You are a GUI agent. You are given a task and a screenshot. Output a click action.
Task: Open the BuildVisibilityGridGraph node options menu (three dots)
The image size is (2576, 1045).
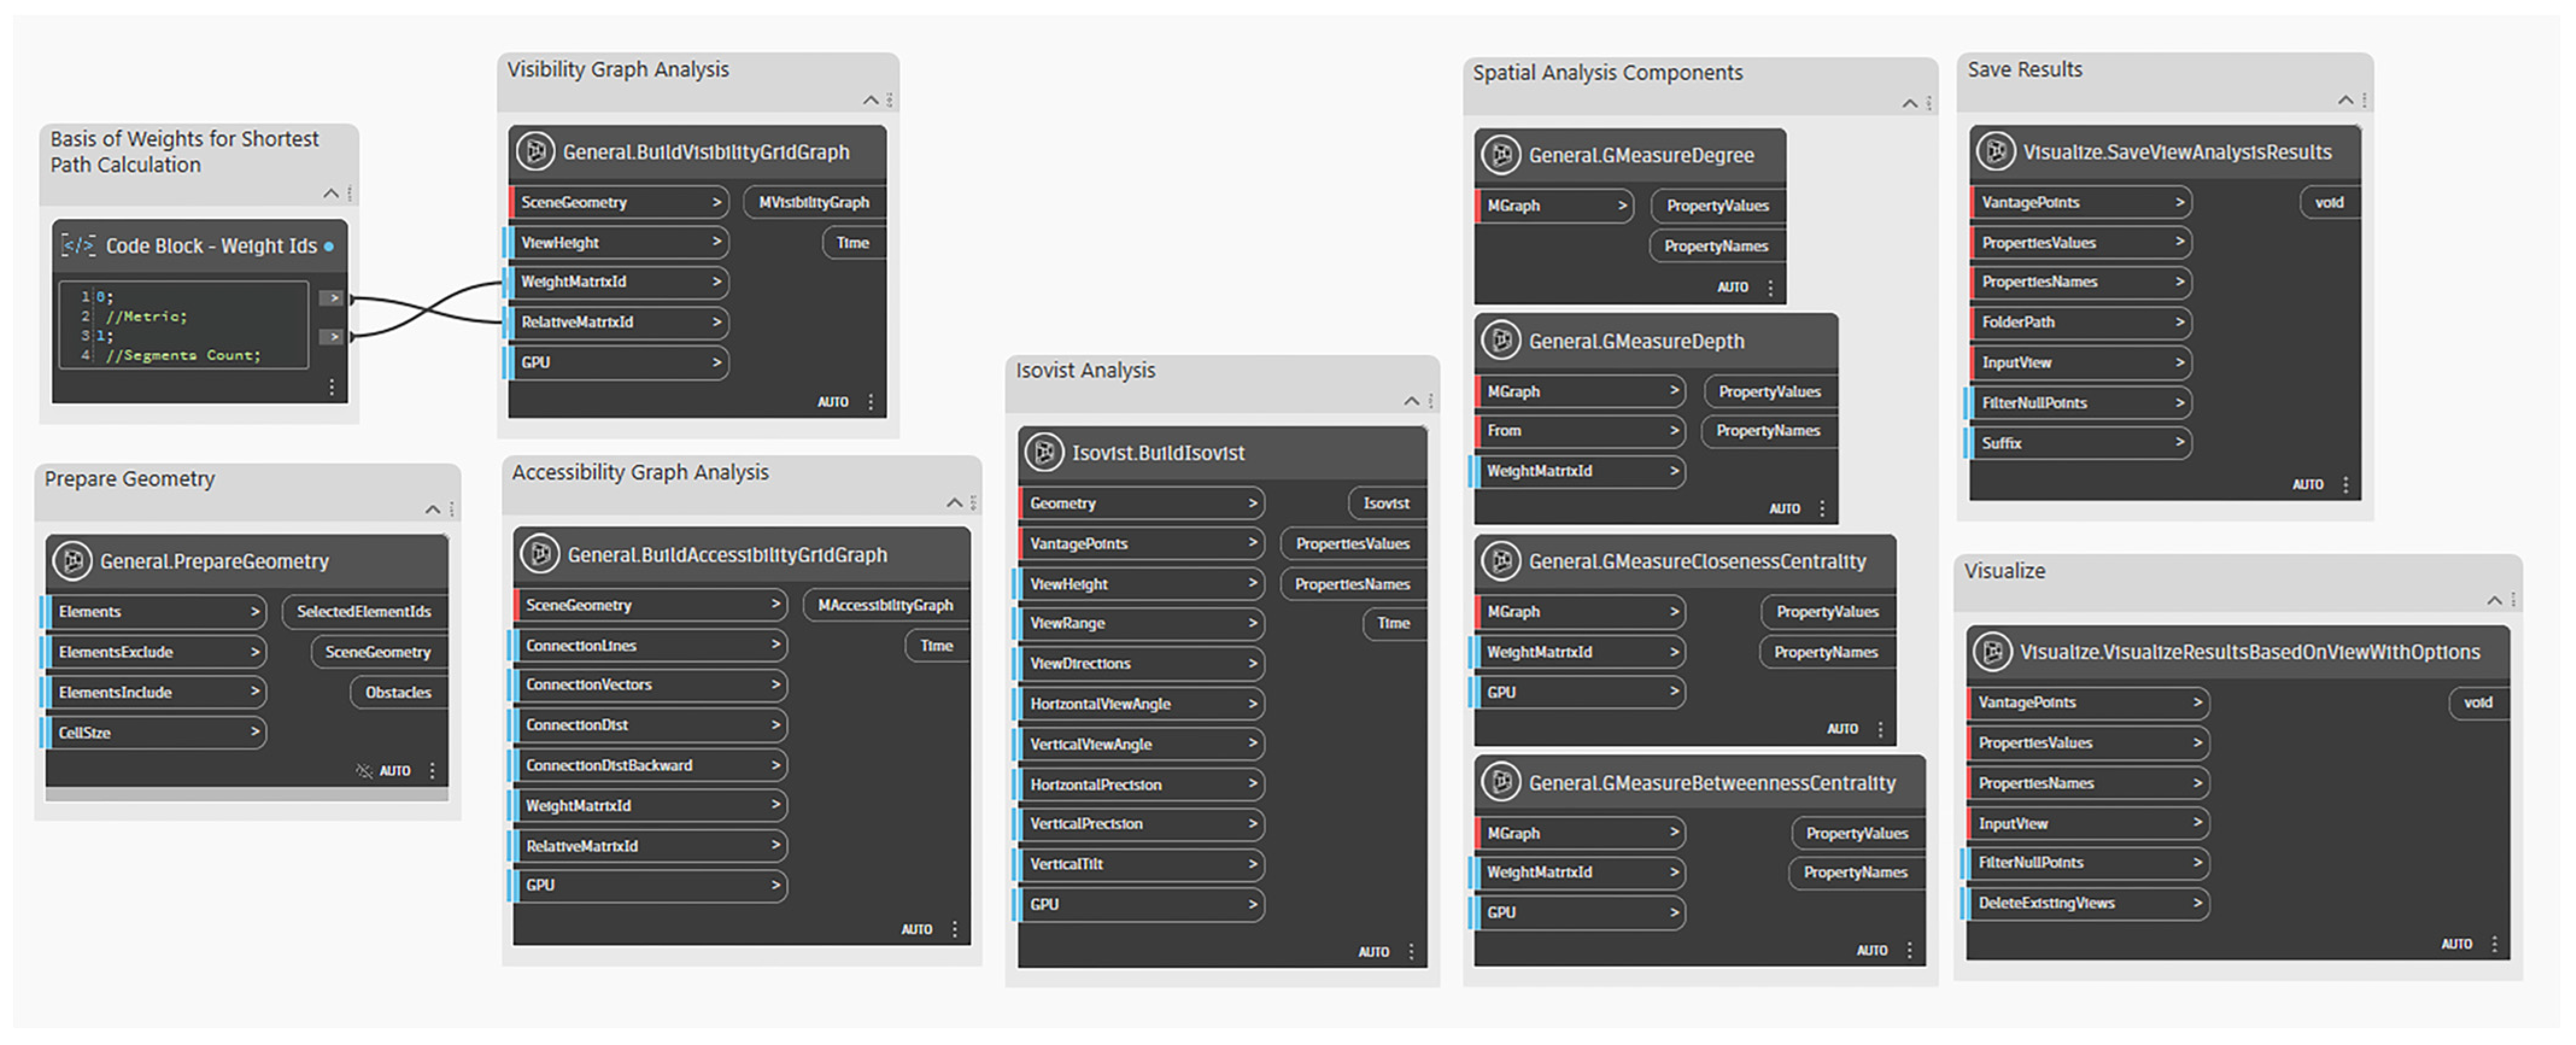tap(871, 402)
